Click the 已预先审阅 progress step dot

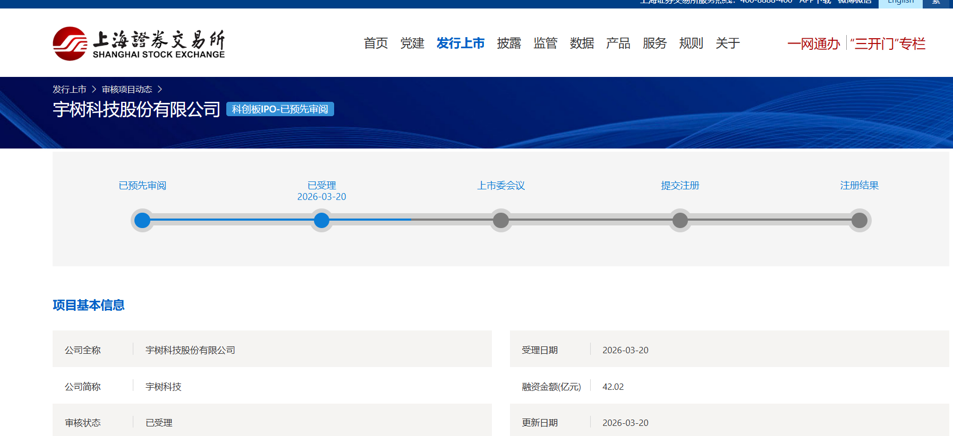142,220
